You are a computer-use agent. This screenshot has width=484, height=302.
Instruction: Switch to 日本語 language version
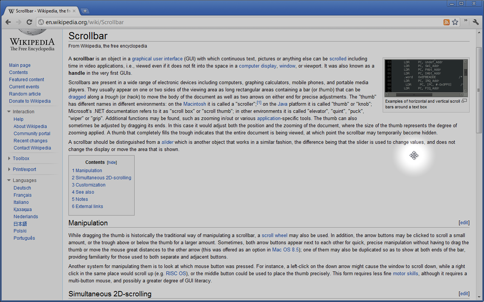click(20, 224)
